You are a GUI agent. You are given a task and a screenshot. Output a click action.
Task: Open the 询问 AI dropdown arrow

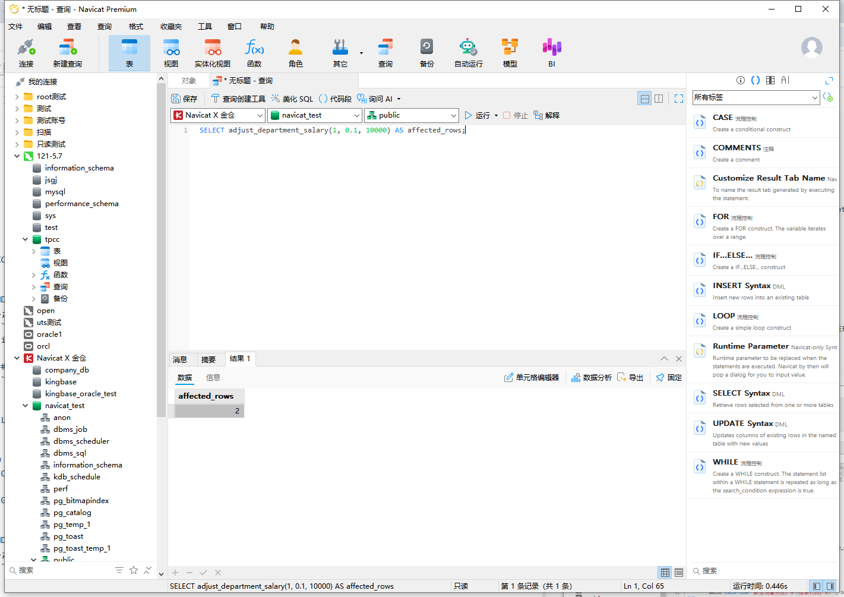(399, 99)
